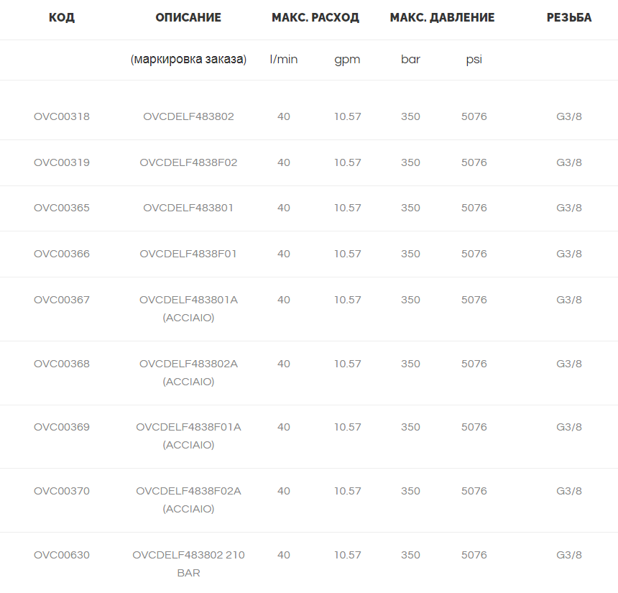Click description OVCDELF4838F02

[x=188, y=162]
